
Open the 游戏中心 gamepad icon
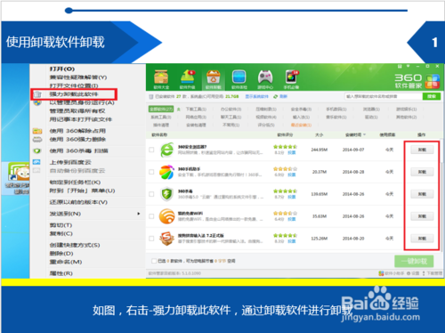pyautogui.click(x=265, y=77)
